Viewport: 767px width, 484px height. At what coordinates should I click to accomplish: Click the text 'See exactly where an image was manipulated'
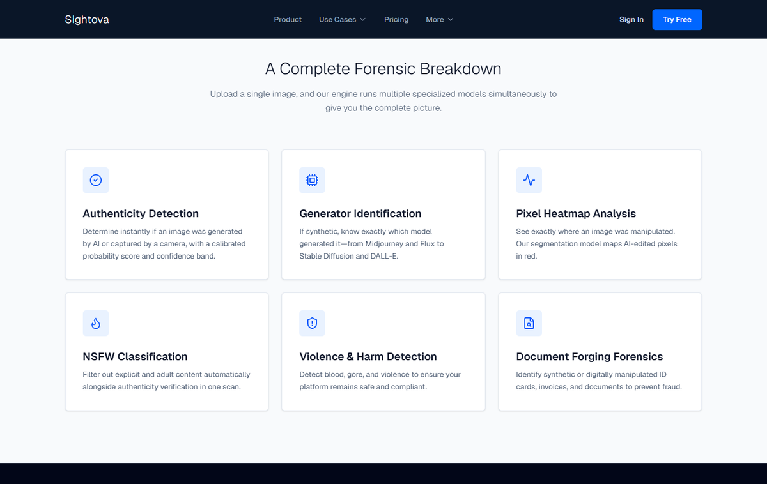coord(596,244)
